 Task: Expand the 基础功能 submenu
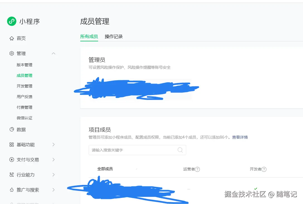pos(53,144)
